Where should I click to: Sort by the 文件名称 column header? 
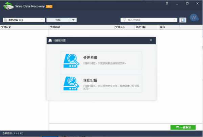(x=55, y=27)
